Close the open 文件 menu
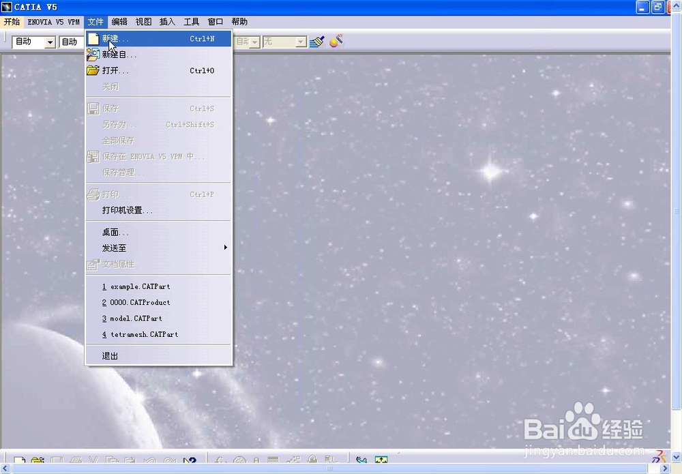This screenshot has height=474, width=682. pos(95,22)
